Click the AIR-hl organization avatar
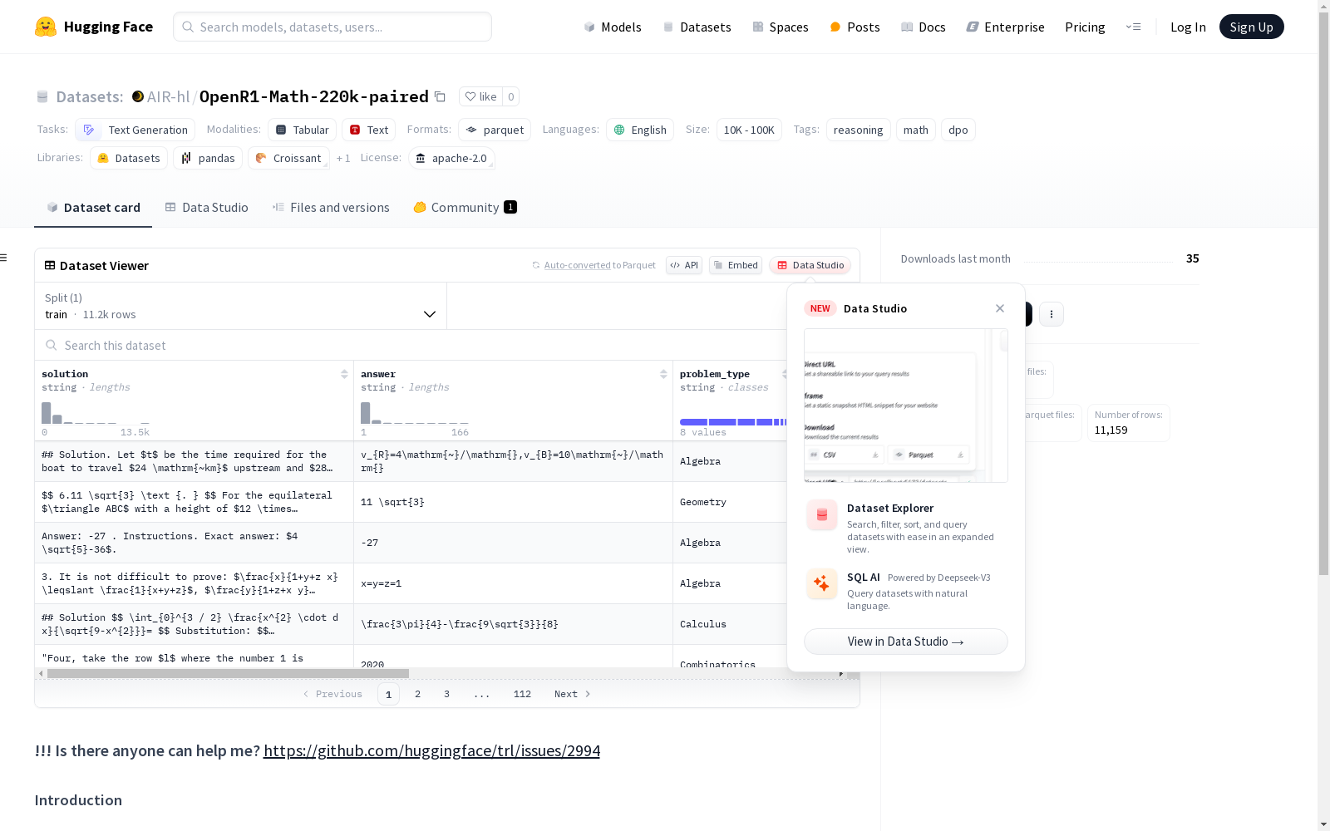The width and height of the screenshot is (1330, 831). point(138,96)
